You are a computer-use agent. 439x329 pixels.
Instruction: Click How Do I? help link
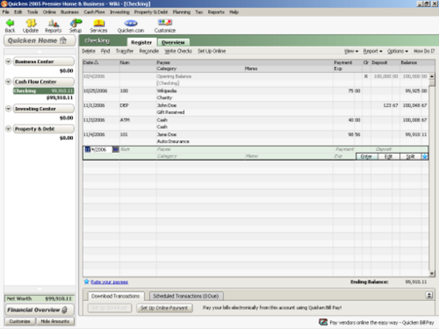pyautogui.click(x=424, y=51)
